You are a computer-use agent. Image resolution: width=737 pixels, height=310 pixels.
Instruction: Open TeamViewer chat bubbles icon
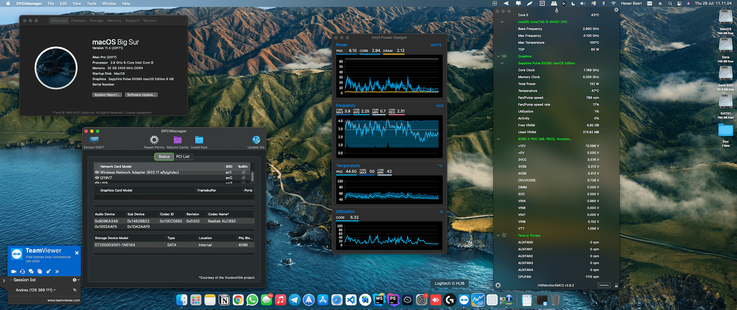pos(31,271)
